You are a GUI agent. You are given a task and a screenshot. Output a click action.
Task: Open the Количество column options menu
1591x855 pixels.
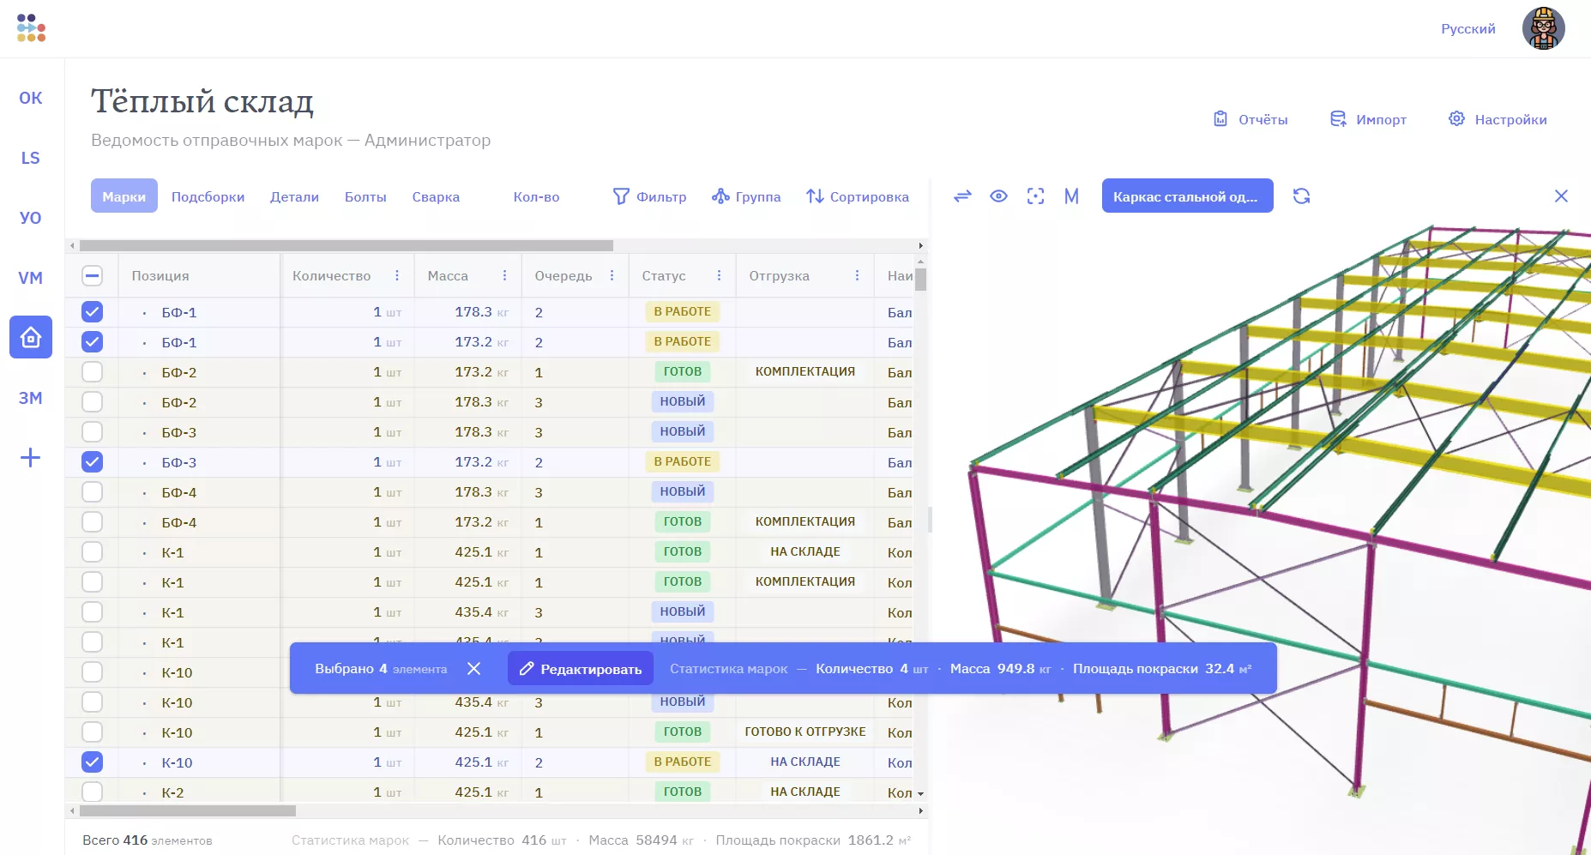coord(397,275)
